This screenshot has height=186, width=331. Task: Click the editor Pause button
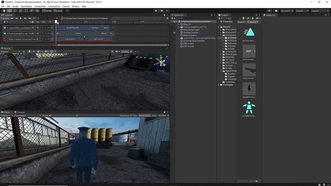coord(161,10)
